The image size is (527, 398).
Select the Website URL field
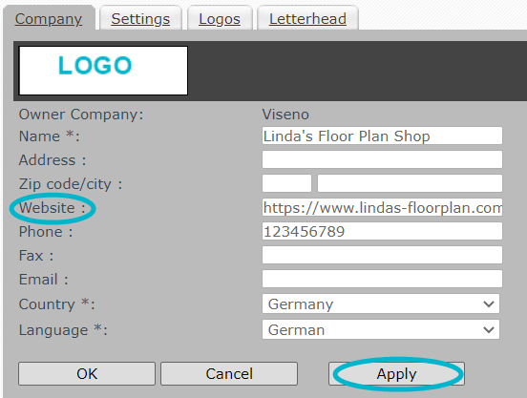point(382,207)
